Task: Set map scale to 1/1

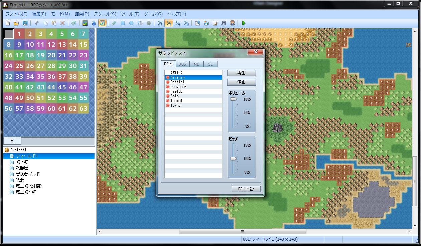Action: 160,23
